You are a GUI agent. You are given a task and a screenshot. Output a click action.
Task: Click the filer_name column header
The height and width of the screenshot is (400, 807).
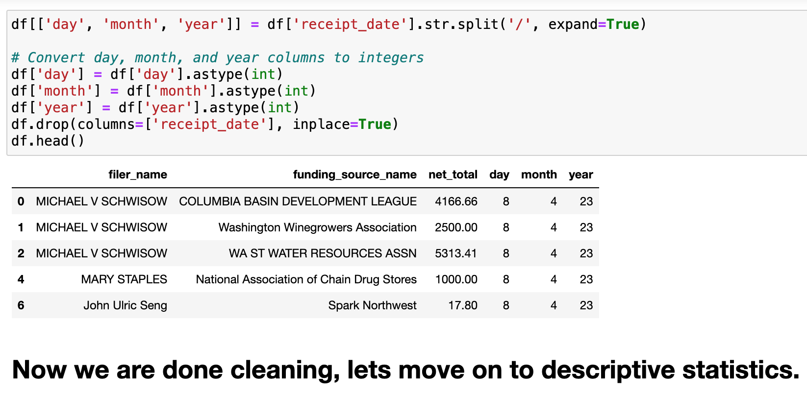coord(137,175)
